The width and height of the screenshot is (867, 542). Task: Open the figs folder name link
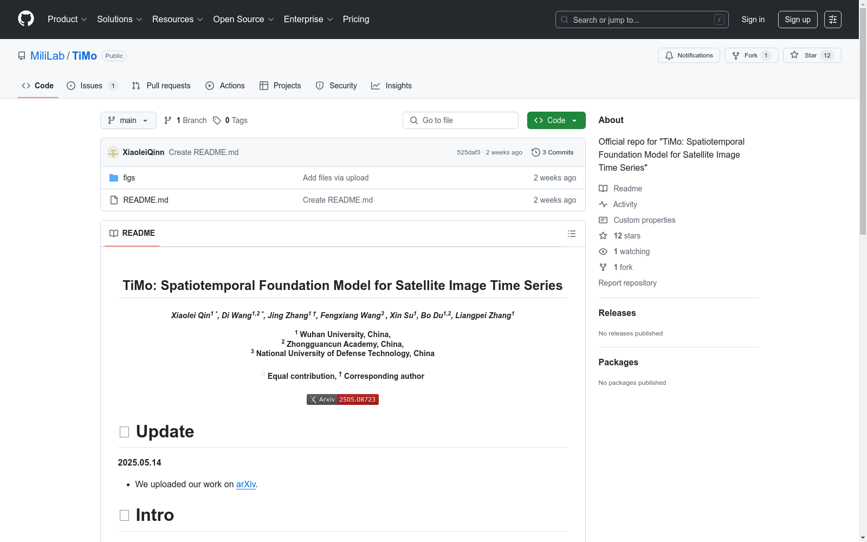(x=129, y=178)
